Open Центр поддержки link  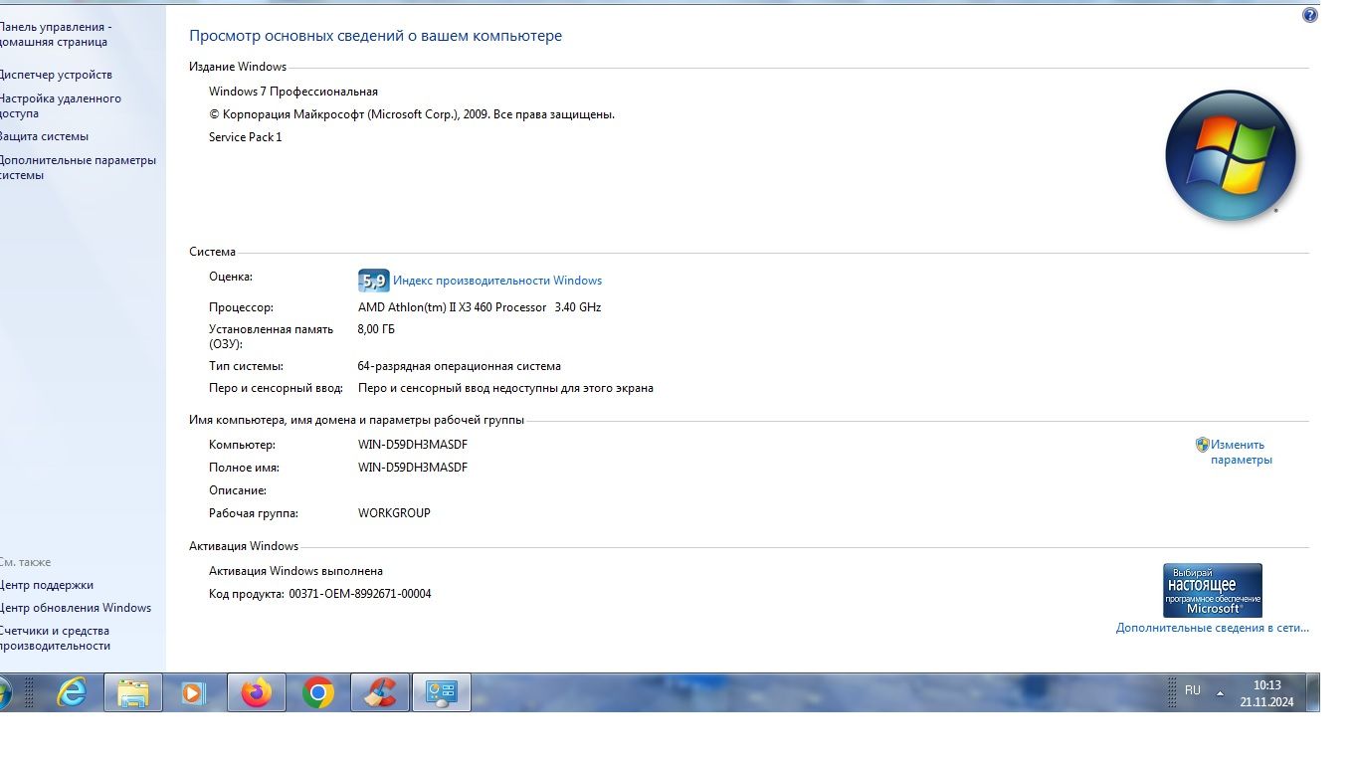[x=47, y=585]
